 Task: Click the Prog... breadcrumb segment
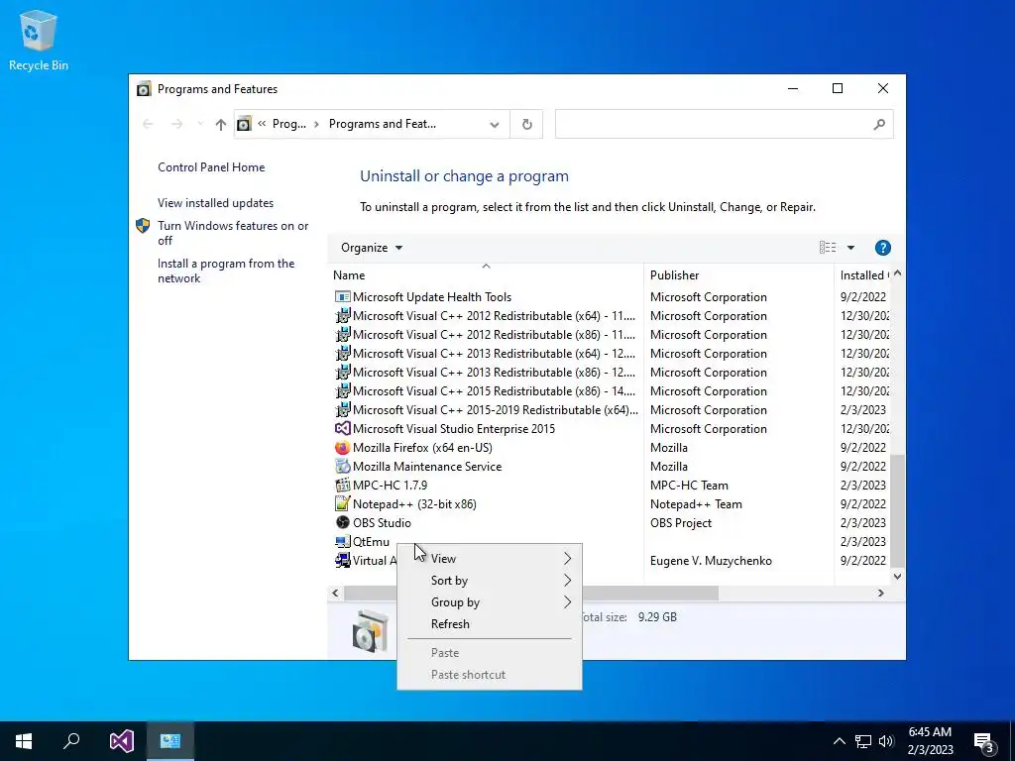click(288, 124)
